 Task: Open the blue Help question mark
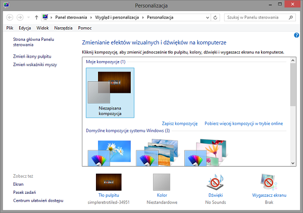tap(296, 35)
